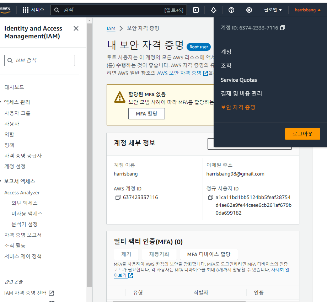
Task: Open 사용자 그룹 in sidebar
Action: (x=17, y=113)
